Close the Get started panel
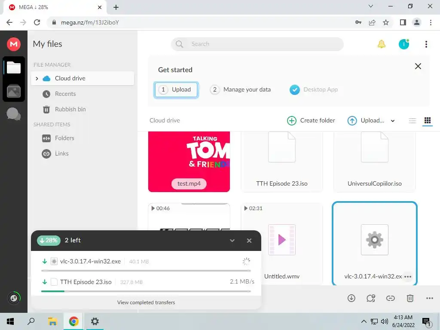 pyautogui.click(x=418, y=66)
